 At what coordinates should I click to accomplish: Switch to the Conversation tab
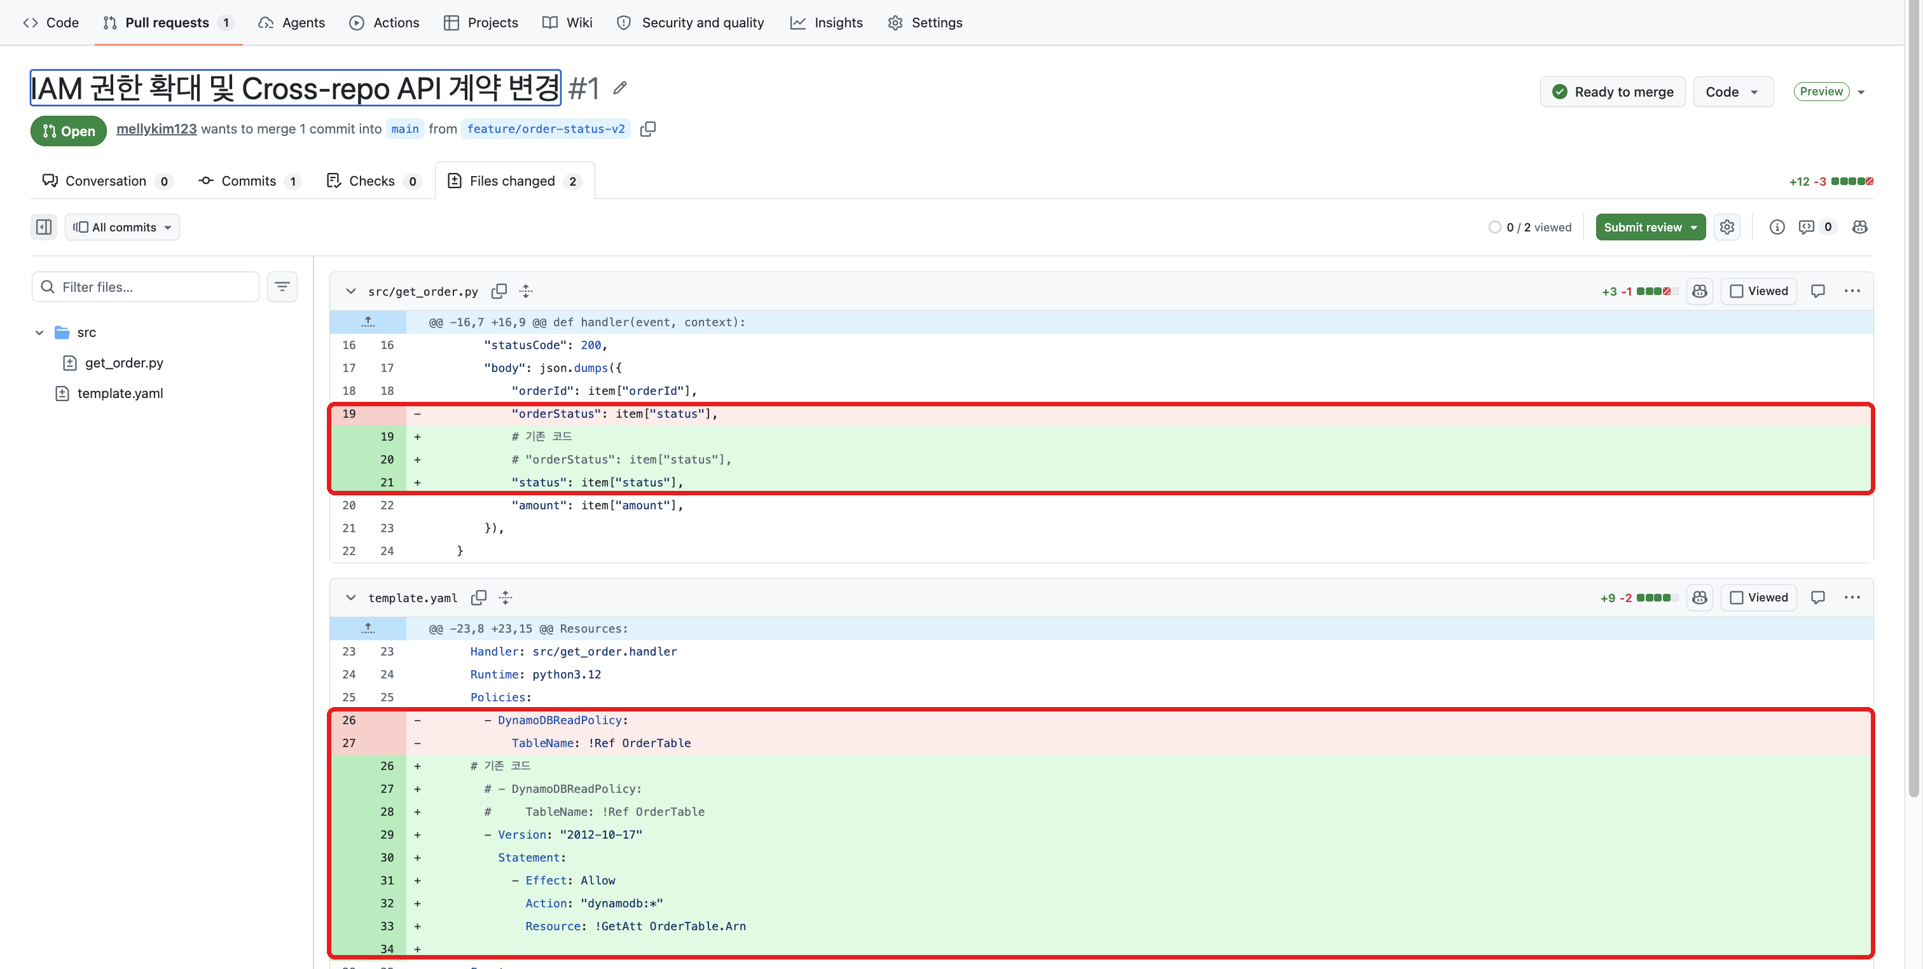[107, 181]
